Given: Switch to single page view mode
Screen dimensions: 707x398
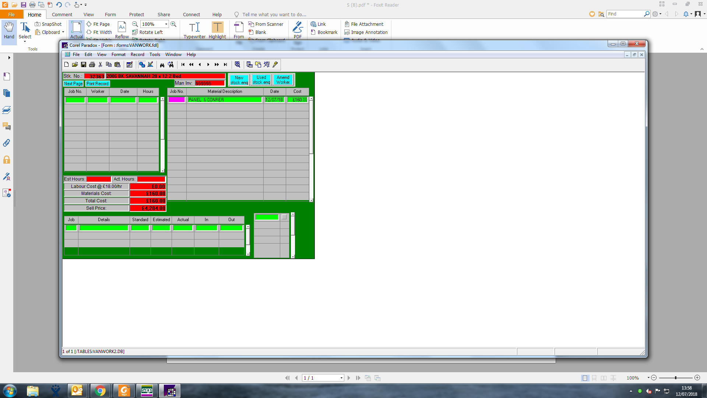Looking at the screenshot, I should tap(585, 378).
